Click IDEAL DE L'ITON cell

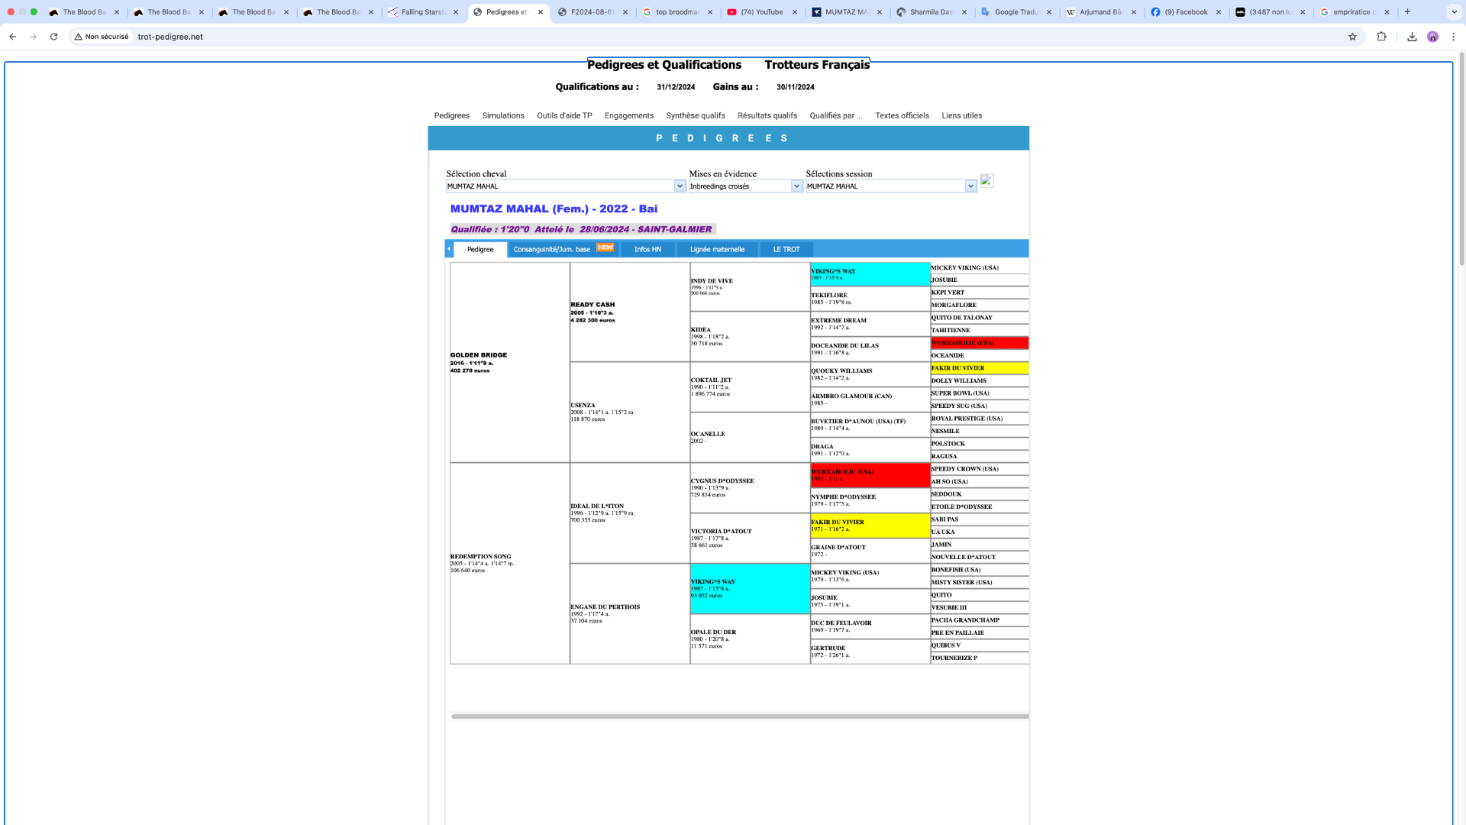pos(630,513)
